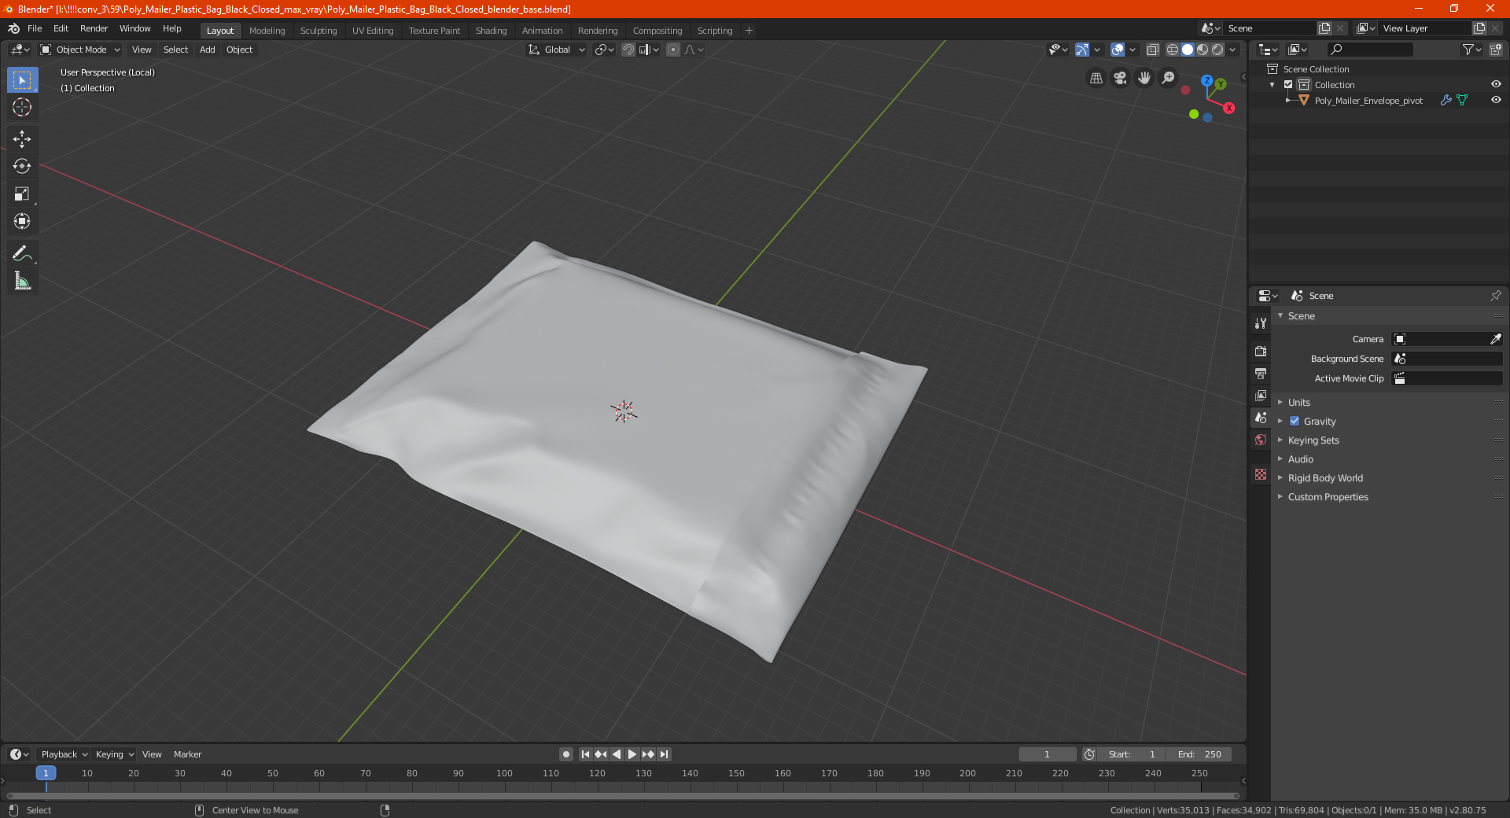This screenshot has height=818, width=1510.
Task: Toggle snapping magnet
Action: (x=628, y=50)
